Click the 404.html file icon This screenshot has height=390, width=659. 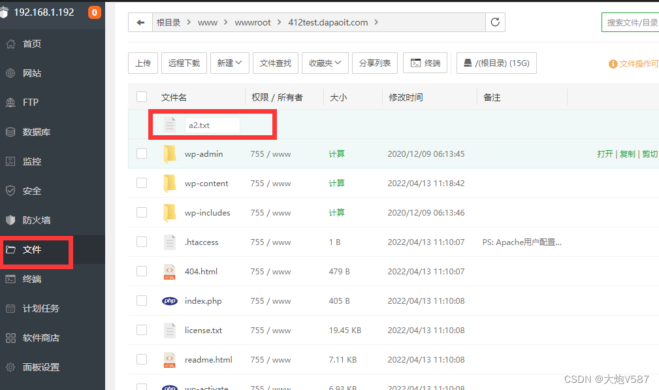(170, 272)
